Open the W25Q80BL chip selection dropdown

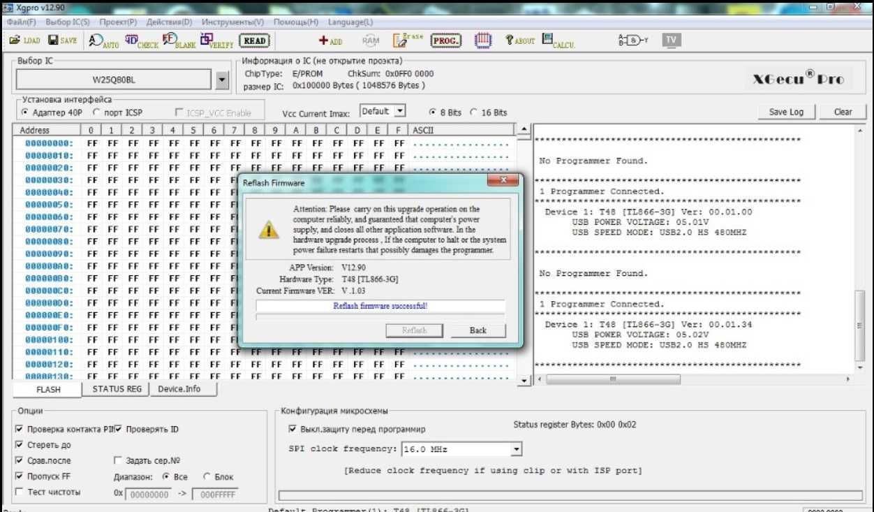(223, 80)
